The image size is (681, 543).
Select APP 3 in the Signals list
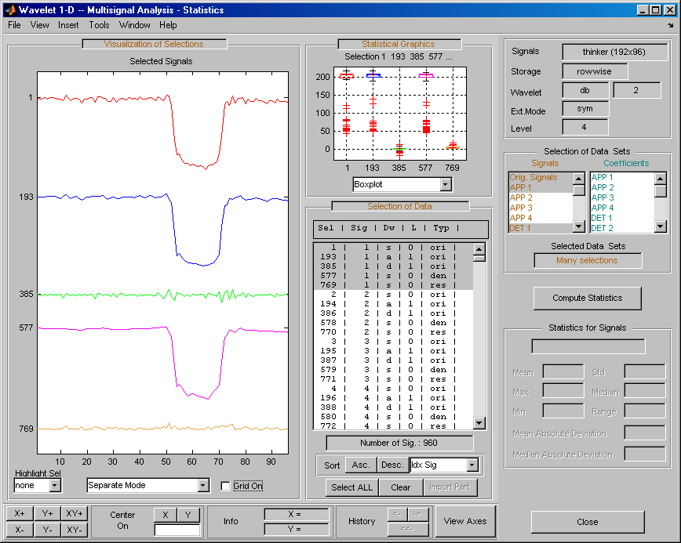coord(520,208)
